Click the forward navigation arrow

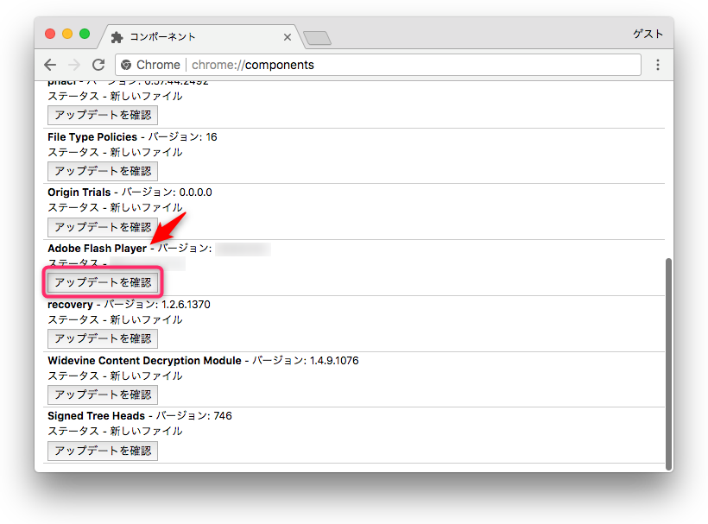coord(74,65)
